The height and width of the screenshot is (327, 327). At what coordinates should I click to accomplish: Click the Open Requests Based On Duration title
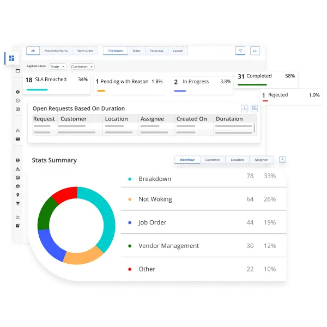(x=78, y=108)
